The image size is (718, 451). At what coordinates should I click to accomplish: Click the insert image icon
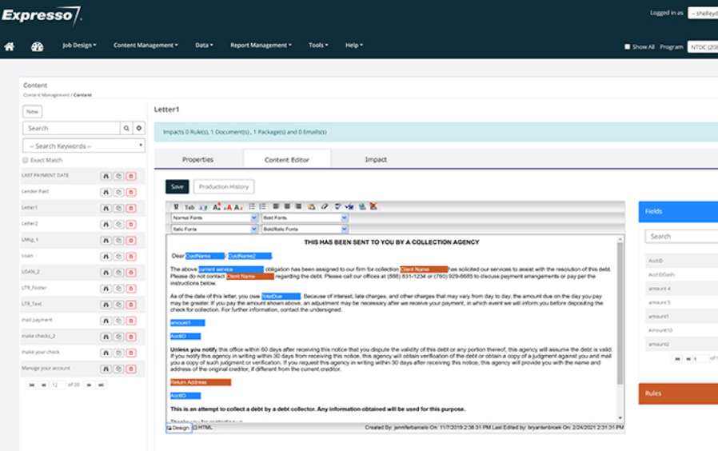point(311,207)
